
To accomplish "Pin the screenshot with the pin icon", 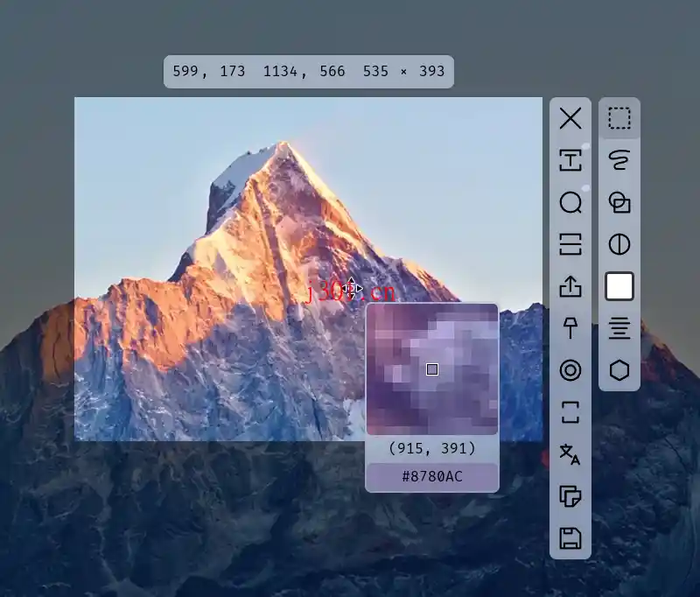I will click(x=570, y=328).
